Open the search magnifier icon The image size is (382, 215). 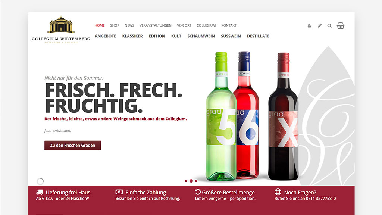[x=329, y=26]
